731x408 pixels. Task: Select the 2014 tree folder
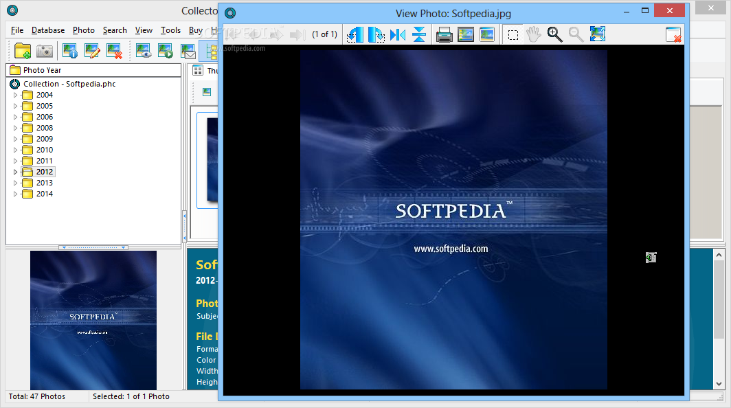pyautogui.click(x=44, y=194)
